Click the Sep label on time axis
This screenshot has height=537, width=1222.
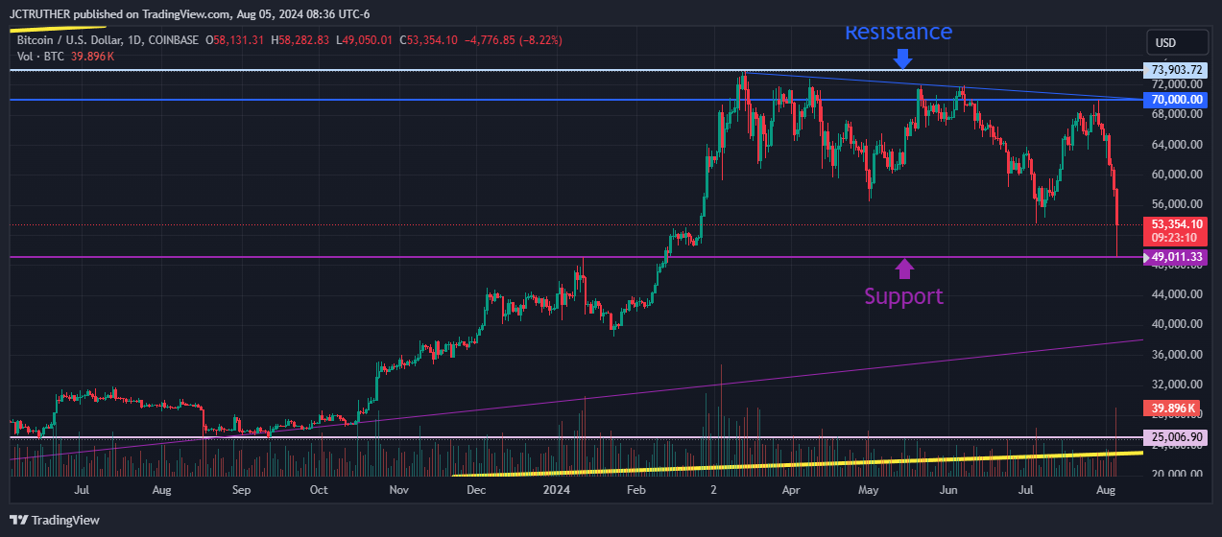tap(241, 490)
